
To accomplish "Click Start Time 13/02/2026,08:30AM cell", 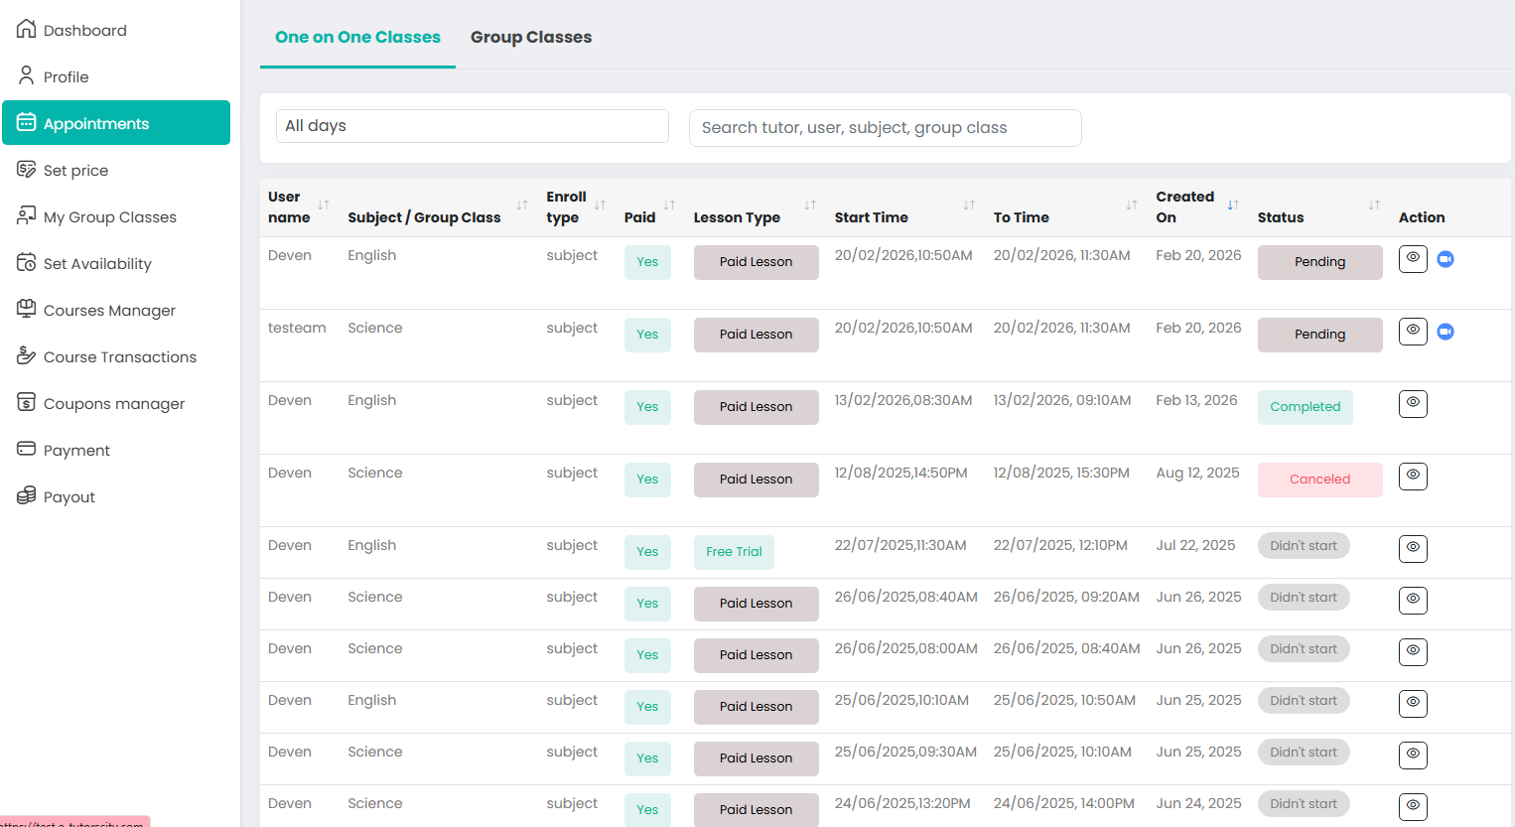I will [x=903, y=400].
